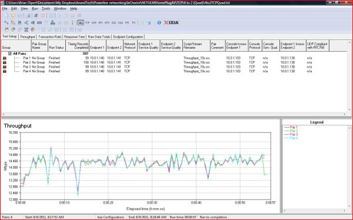The height and width of the screenshot is (220, 353).
Task: Click 'Run time: 00:00:57' in status bar
Action: coord(183,217)
